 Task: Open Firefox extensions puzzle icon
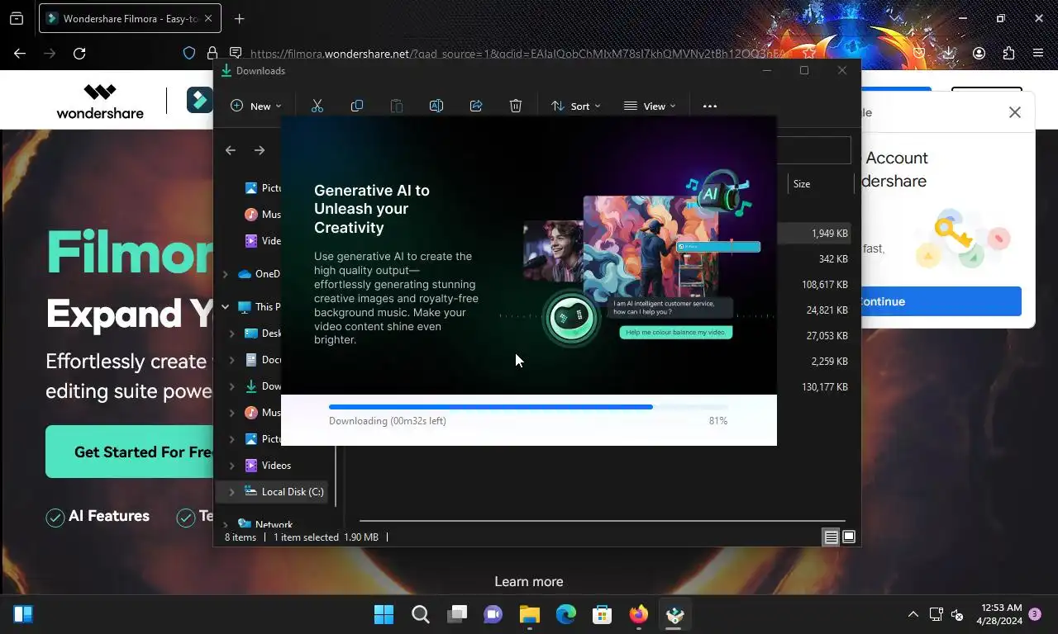click(x=1008, y=53)
